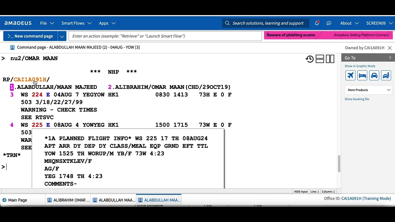Click flight number 224

tap(37, 95)
